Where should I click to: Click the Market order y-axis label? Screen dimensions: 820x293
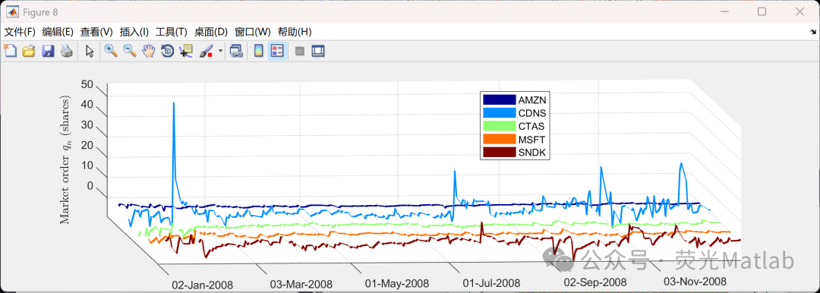(65, 159)
